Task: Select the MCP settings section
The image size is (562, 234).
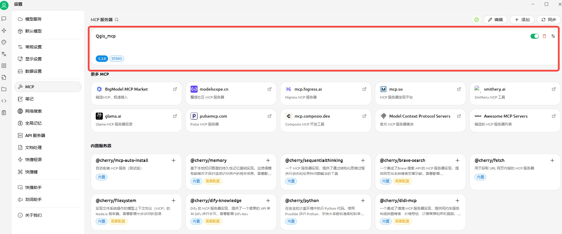Action: pyautogui.click(x=48, y=87)
